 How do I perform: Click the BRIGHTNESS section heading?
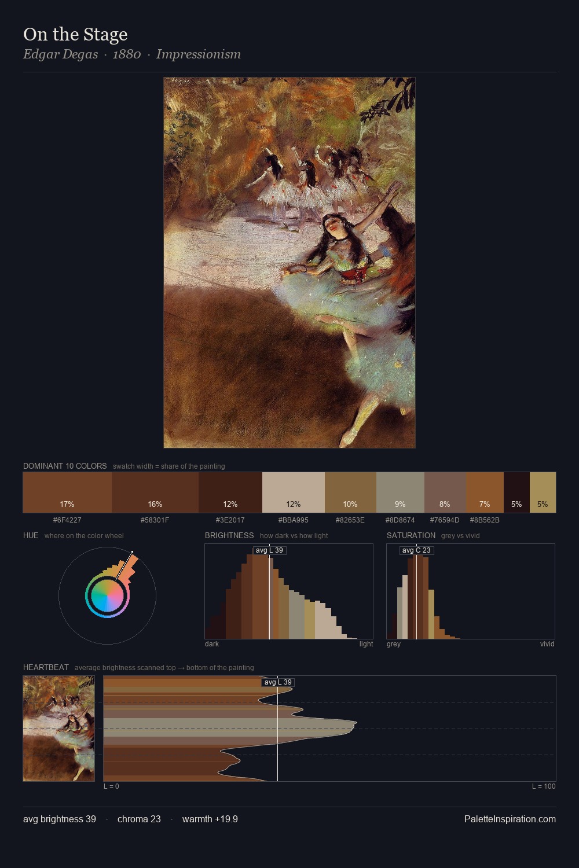click(229, 536)
